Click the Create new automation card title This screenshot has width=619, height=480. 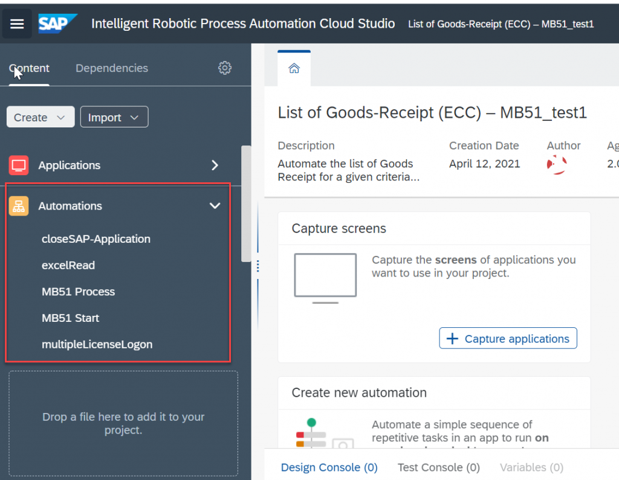point(359,393)
